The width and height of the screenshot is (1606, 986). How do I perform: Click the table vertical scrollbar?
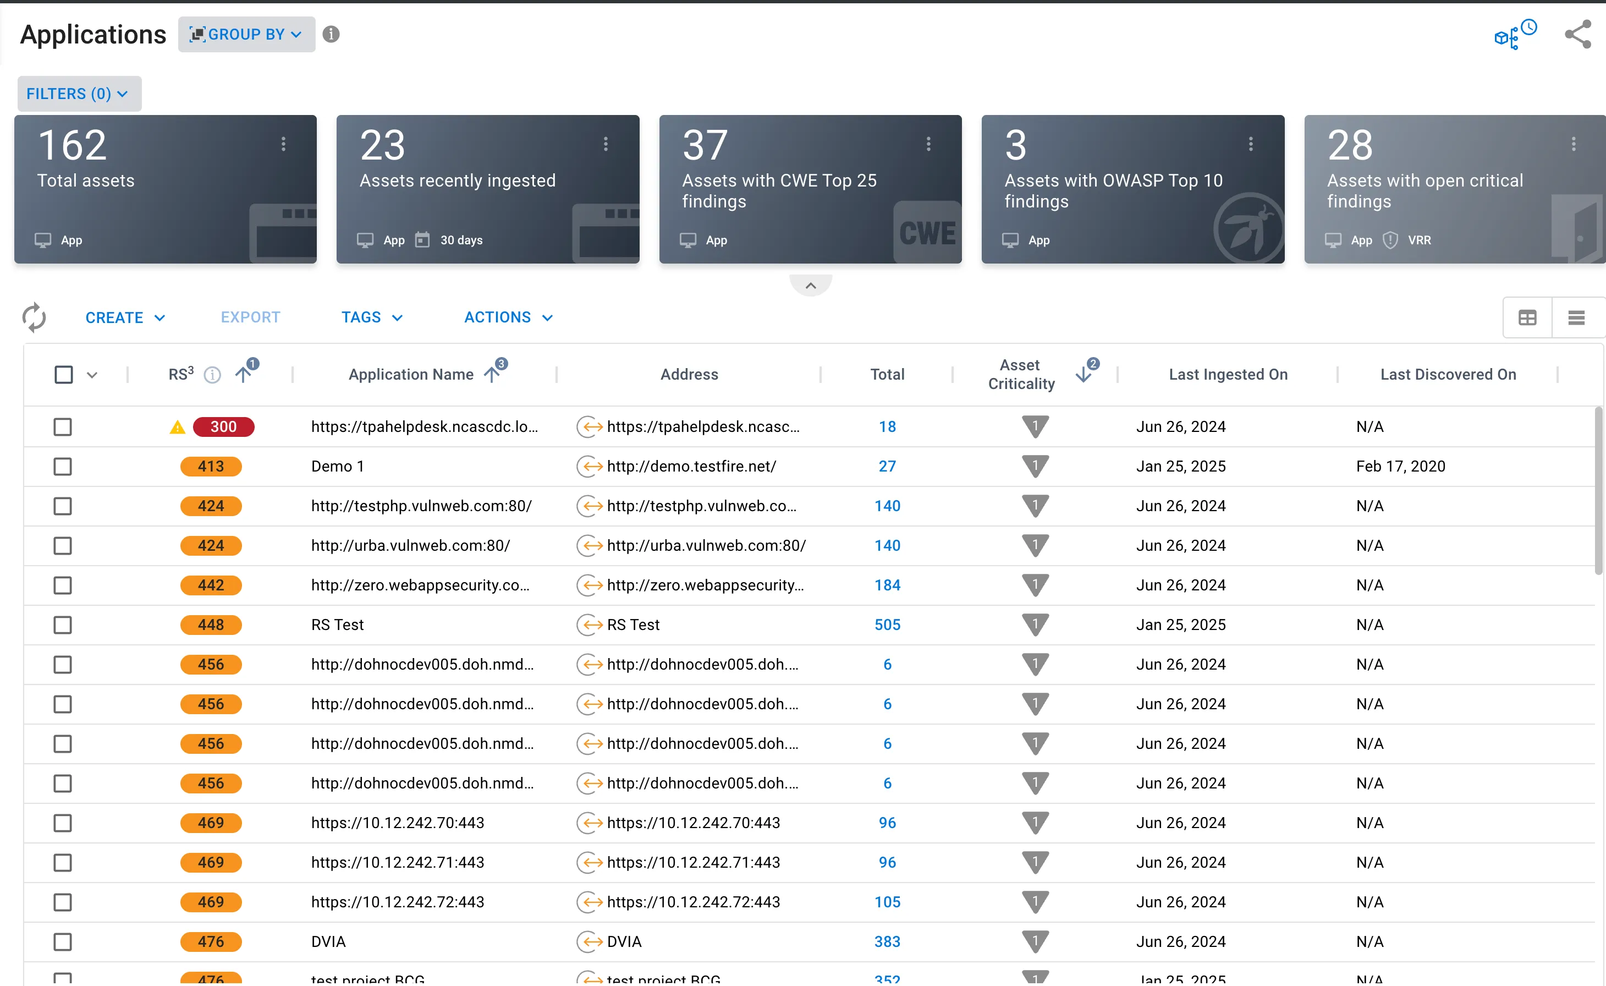1598,491
